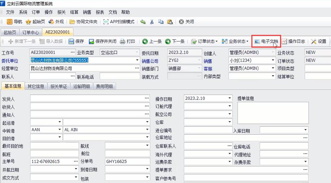Open 电子文档 electronic documents
The height and width of the screenshot is (183, 331).
tap(266, 41)
